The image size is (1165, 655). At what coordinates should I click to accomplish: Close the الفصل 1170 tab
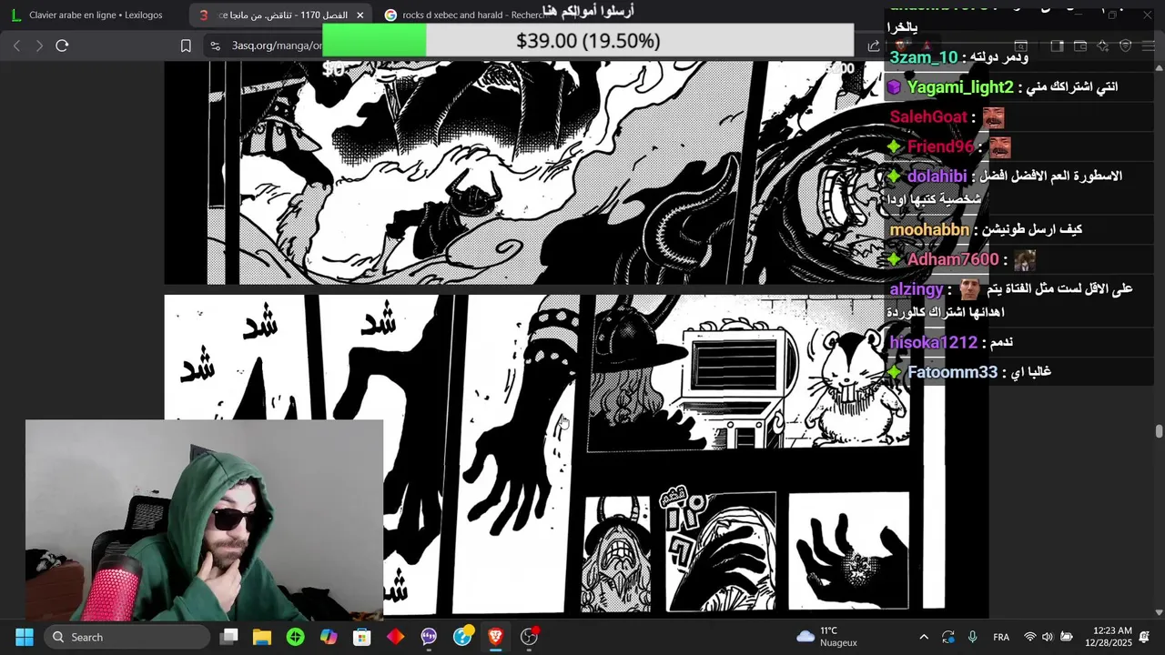(360, 15)
